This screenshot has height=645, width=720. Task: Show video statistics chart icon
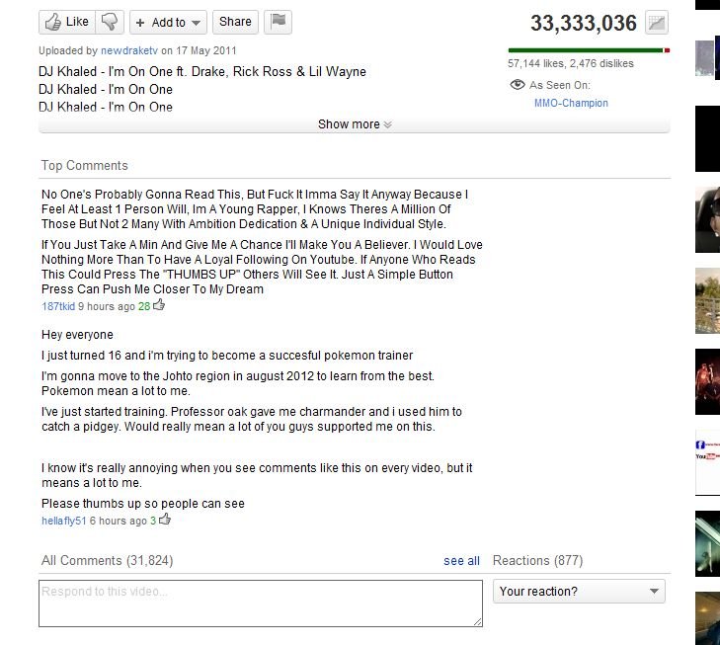coord(657,23)
